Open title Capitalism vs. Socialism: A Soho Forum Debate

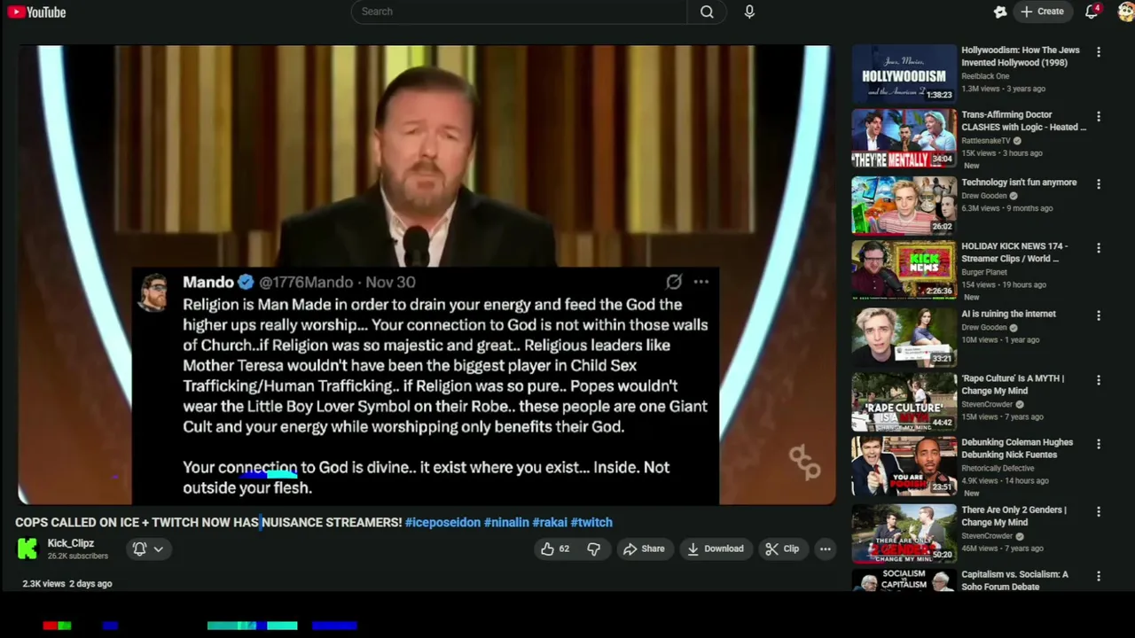[1014, 580]
